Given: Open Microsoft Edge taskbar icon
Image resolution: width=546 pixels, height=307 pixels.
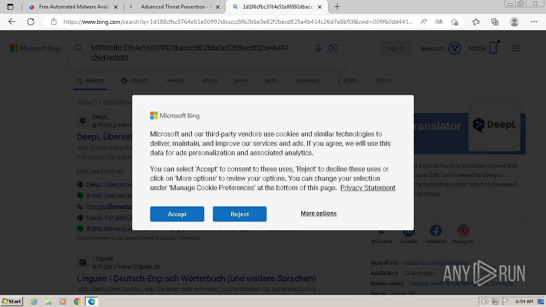Looking at the screenshot, I should 92,301.
